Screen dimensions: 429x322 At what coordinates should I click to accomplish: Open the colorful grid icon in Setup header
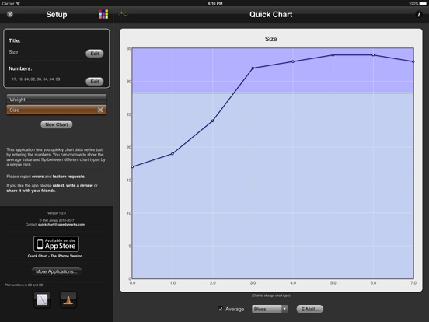(103, 14)
